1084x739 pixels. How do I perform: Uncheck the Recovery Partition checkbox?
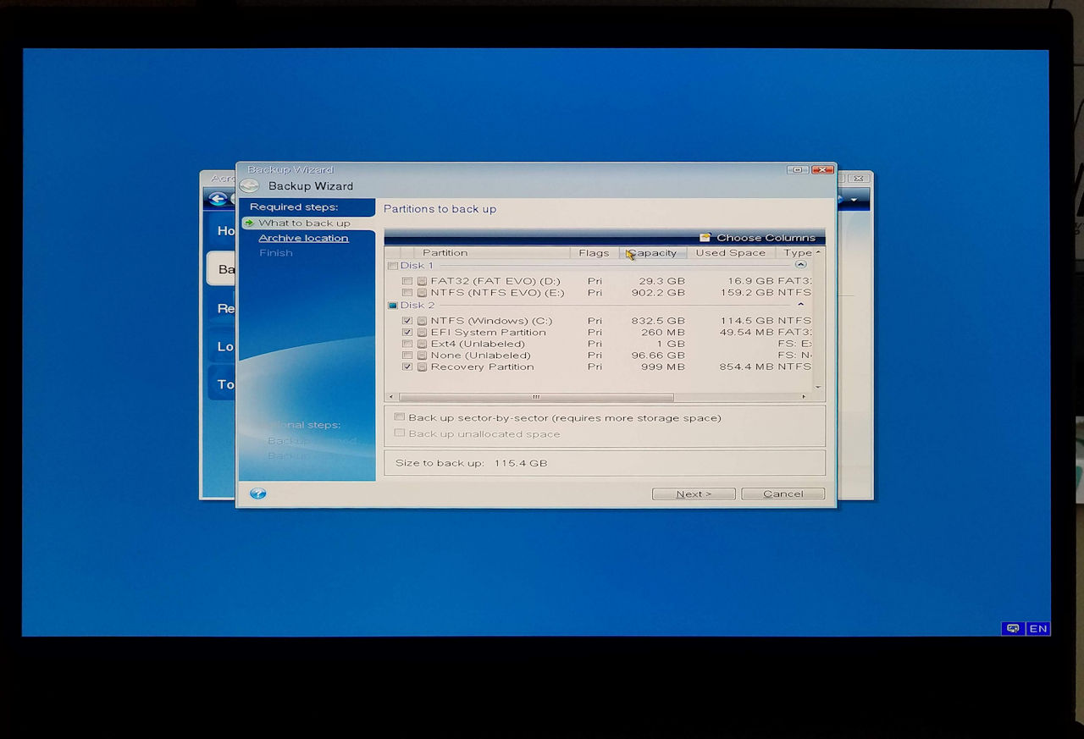[x=407, y=367]
